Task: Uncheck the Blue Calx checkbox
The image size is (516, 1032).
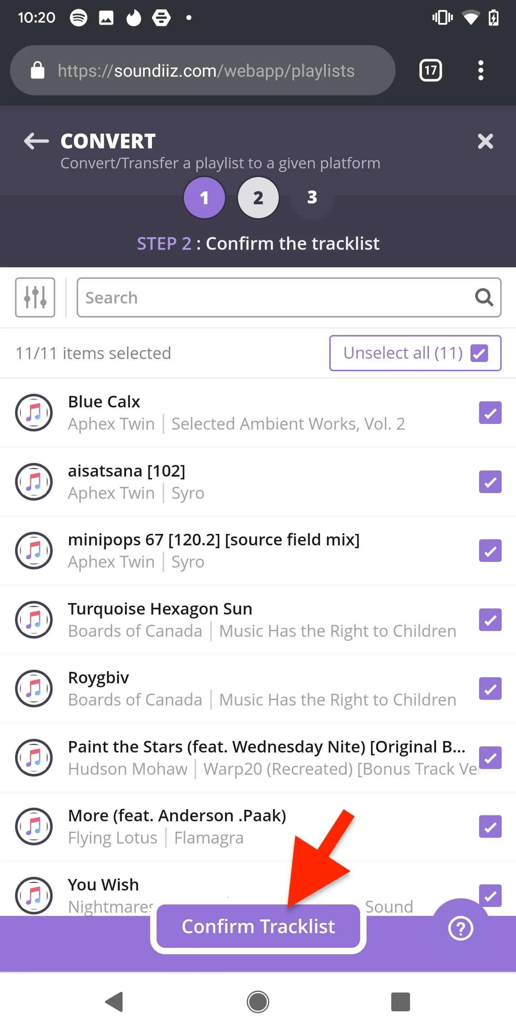Action: pyautogui.click(x=490, y=413)
